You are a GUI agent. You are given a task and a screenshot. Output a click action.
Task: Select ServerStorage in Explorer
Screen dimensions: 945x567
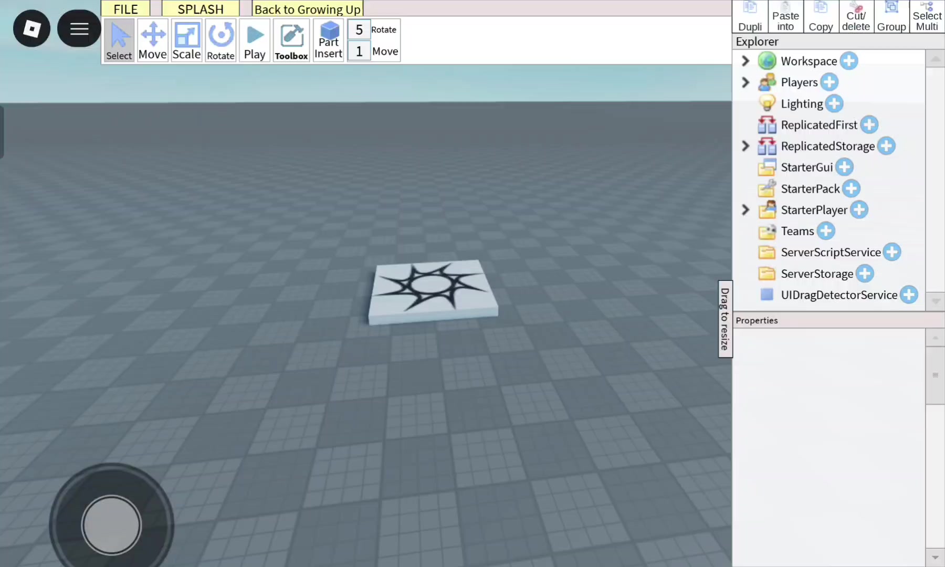817,274
